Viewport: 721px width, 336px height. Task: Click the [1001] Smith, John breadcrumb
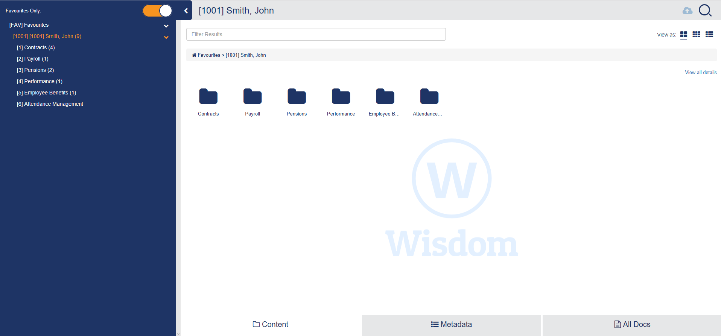[x=246, y=55]
